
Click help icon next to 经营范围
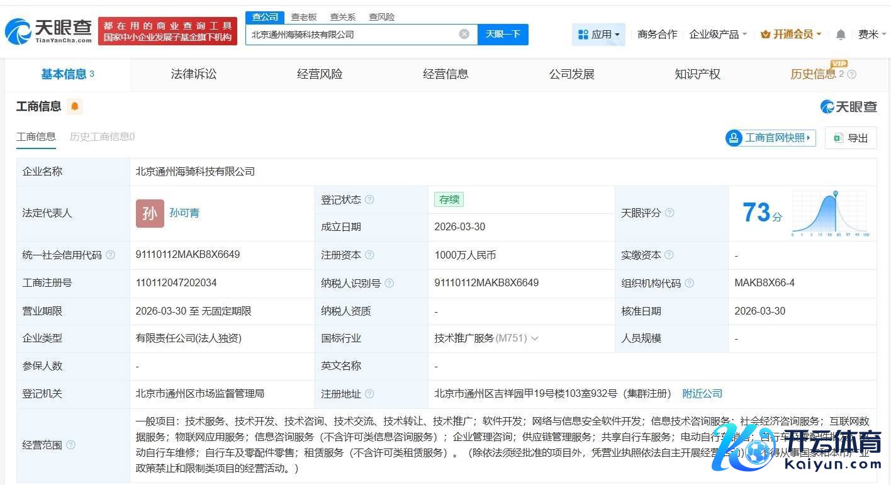click(x=70, y=445)
